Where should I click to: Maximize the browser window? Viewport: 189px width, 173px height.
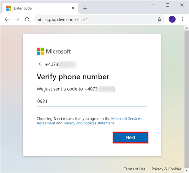167,5
